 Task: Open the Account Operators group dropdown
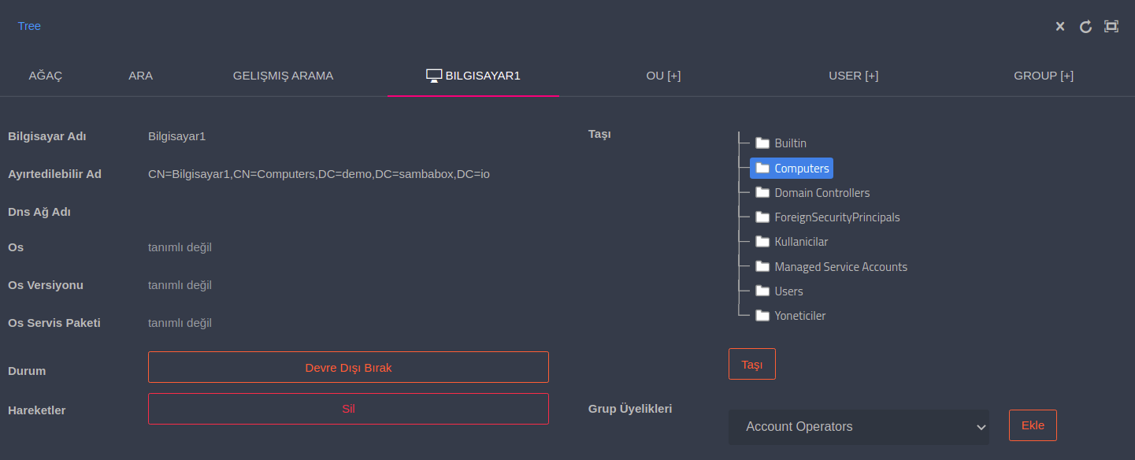859,427
